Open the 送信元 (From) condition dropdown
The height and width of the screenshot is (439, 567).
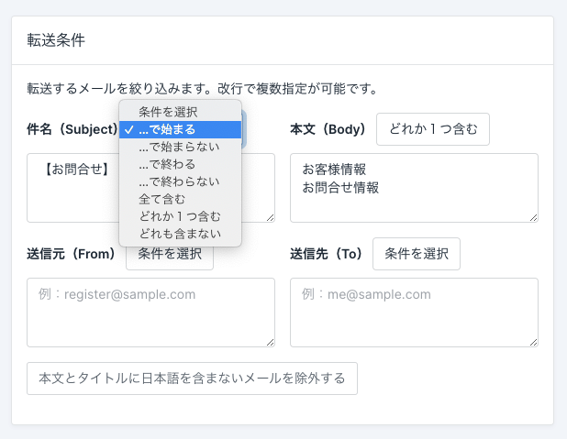click(170, 258)
